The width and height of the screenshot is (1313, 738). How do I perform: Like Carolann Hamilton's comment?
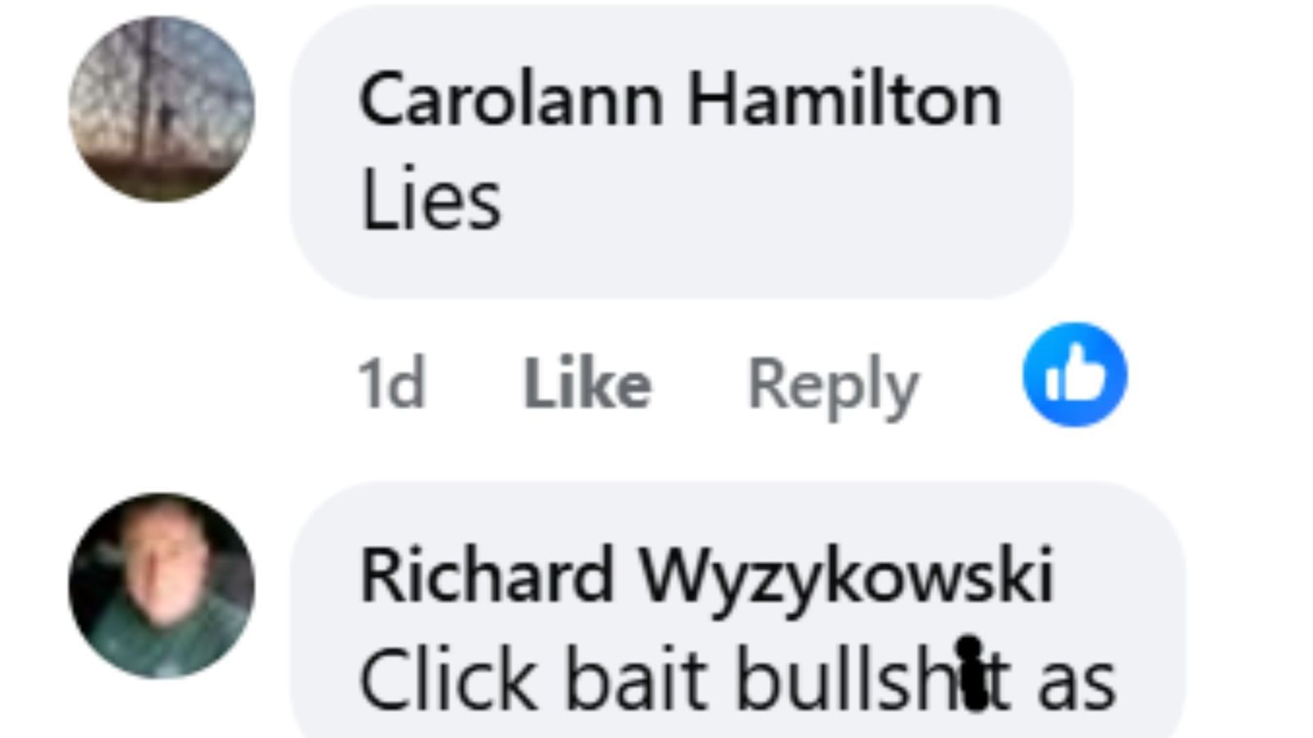tap(588, 384)
